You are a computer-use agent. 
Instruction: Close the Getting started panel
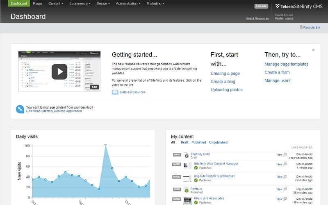pos(313,50)
